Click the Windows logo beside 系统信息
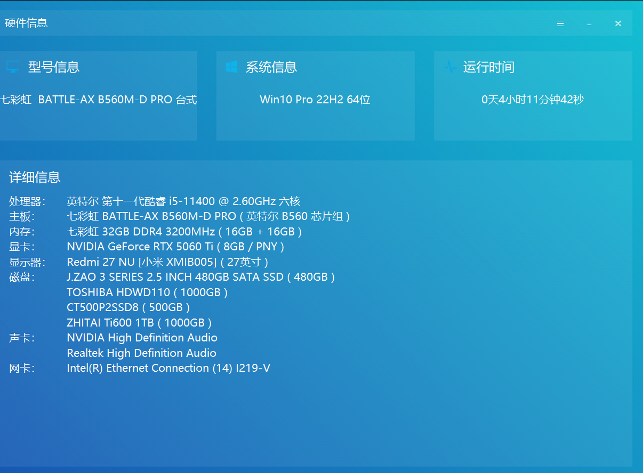This screenshot has width=643, height=473. point(231,67)
